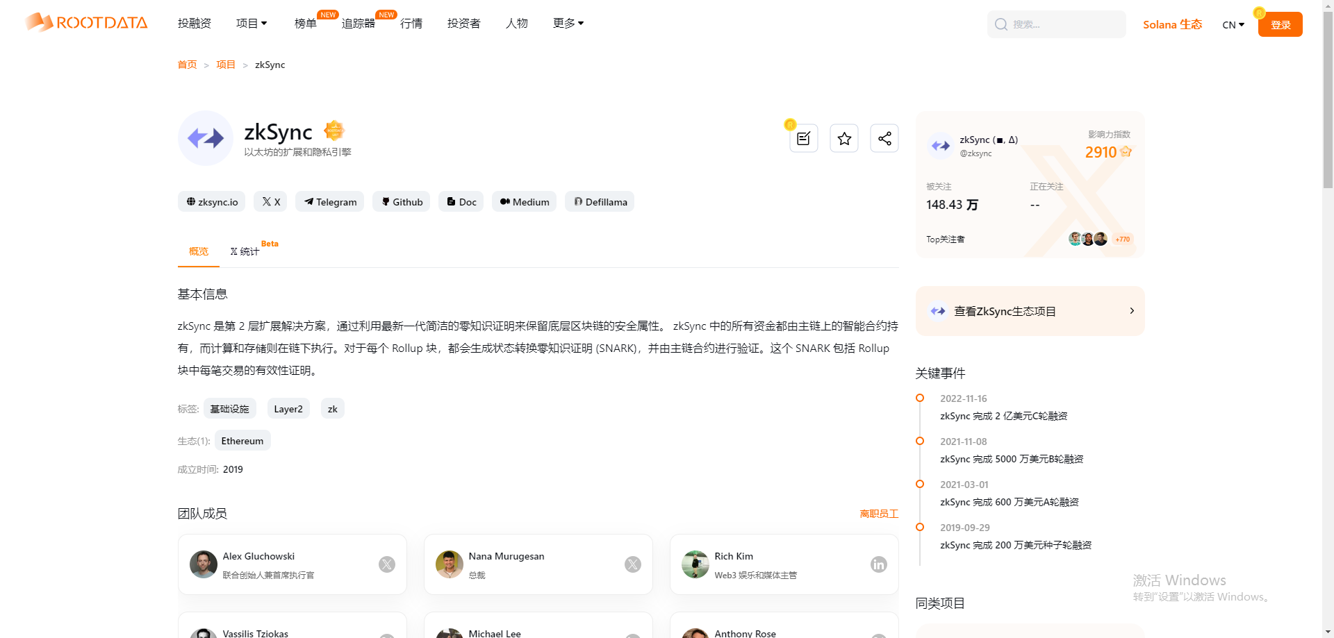The width and height of the screenshot is (1334, 638).
Task: Click Alex Gluchowski's avatar
Action: tap(204, 564)
